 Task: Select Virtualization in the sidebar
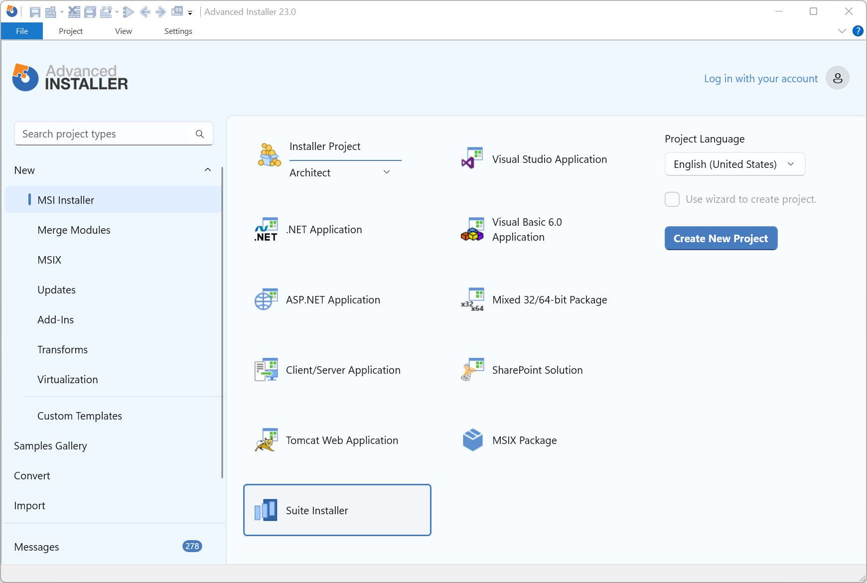click(67, 379)
